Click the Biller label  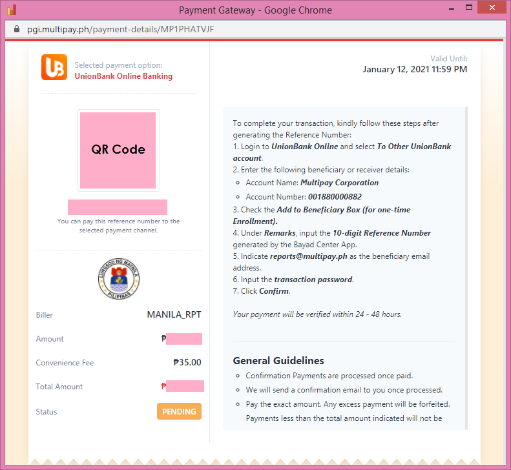click(x=45, y=315)
